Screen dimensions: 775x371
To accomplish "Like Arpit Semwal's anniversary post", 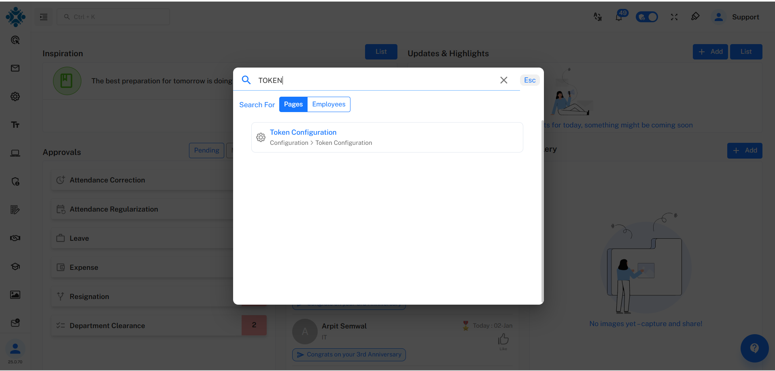I will point(503,340).
